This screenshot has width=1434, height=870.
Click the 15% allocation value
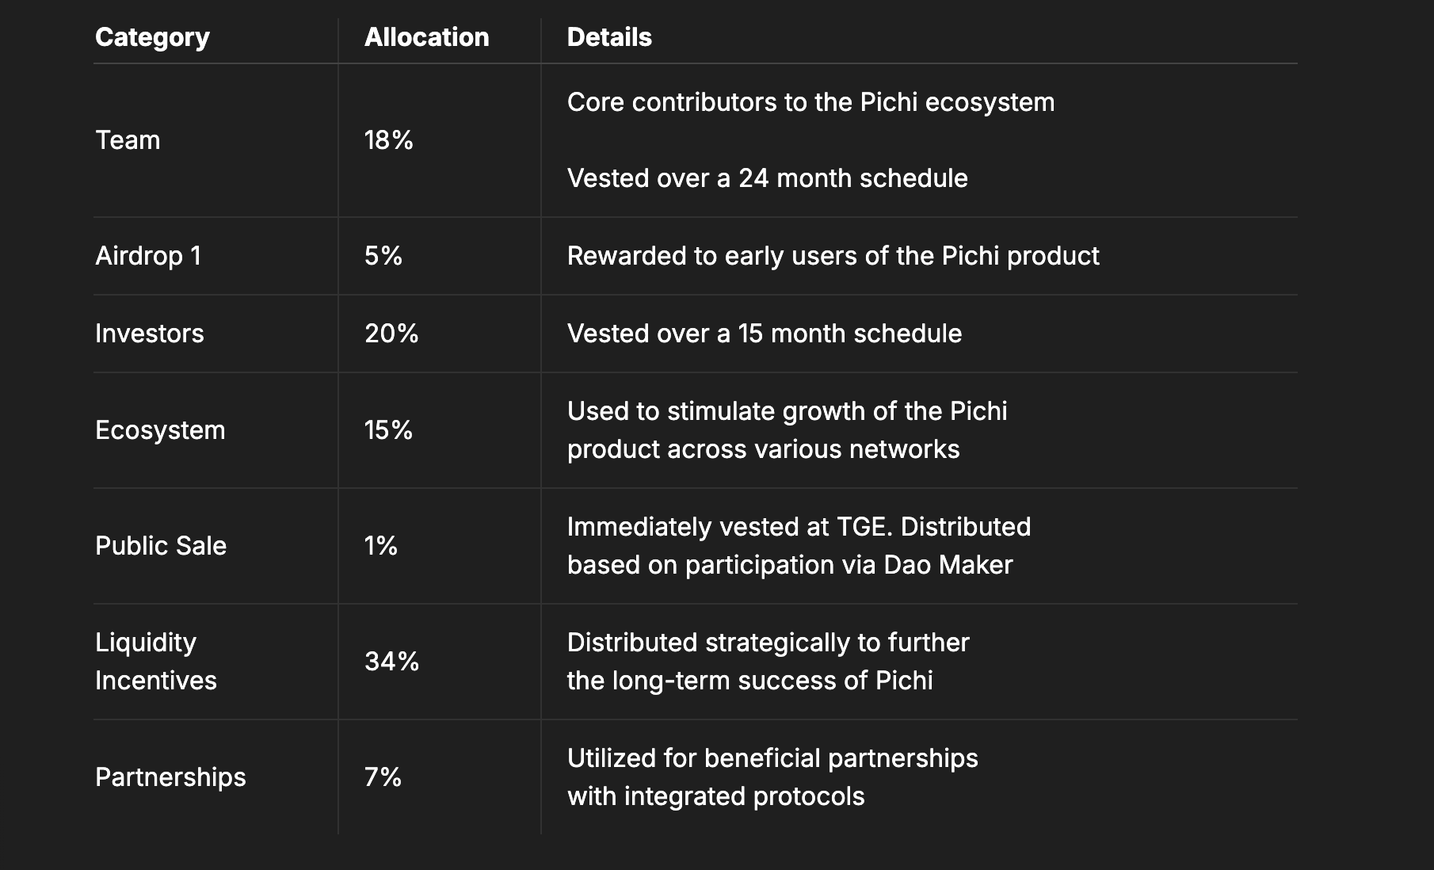coord(388,430)
